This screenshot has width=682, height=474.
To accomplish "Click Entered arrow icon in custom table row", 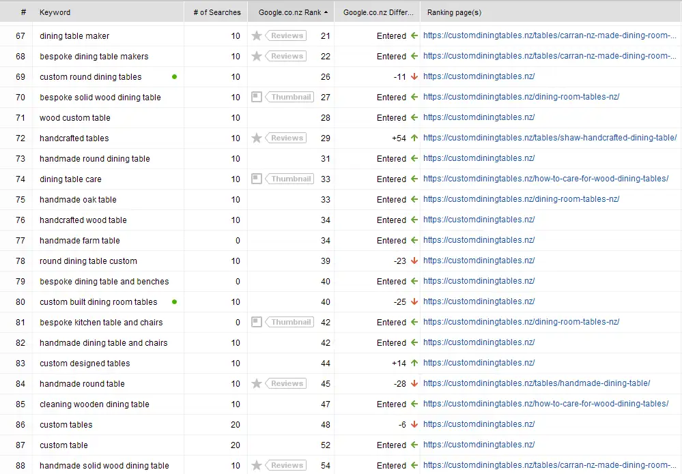I will 414,445.
